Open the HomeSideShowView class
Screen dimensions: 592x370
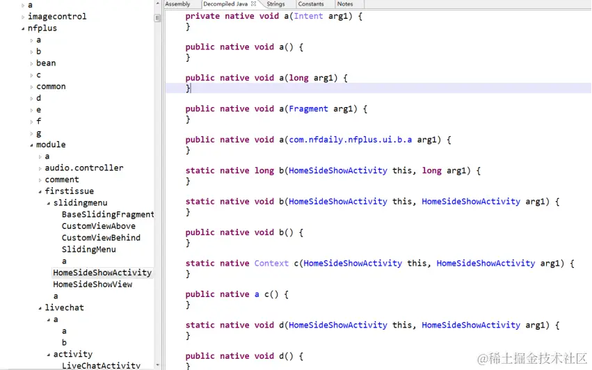pyautogui.click(x=93, y=284)
